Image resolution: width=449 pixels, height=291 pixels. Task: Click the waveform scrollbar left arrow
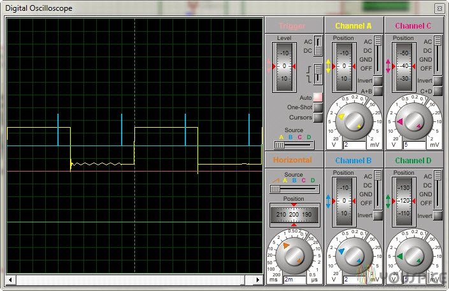[x=11, y=280]
